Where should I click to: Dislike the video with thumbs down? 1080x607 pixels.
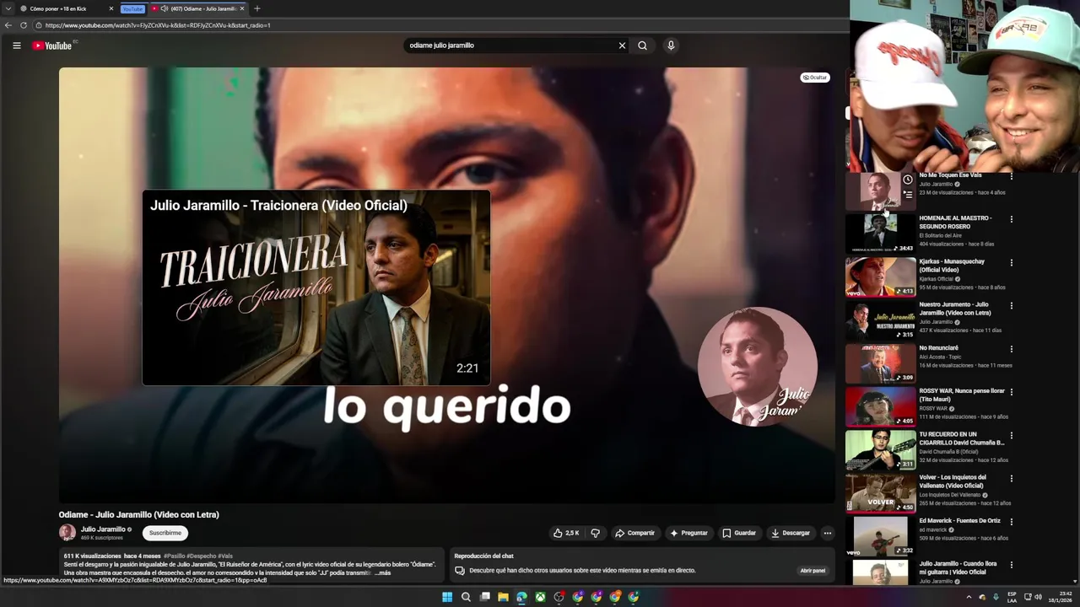click(595, 533)
